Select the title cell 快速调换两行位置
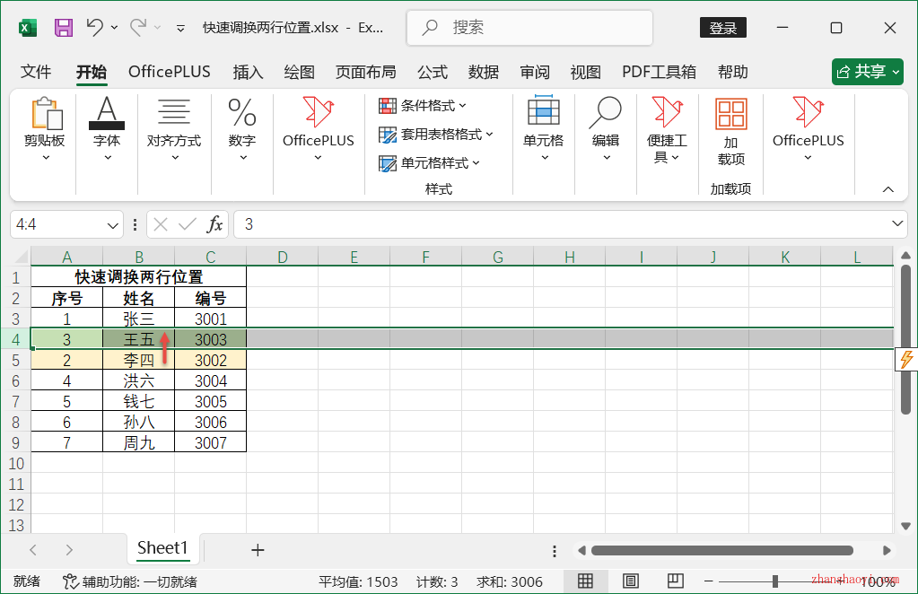 [x=139, y=276]
